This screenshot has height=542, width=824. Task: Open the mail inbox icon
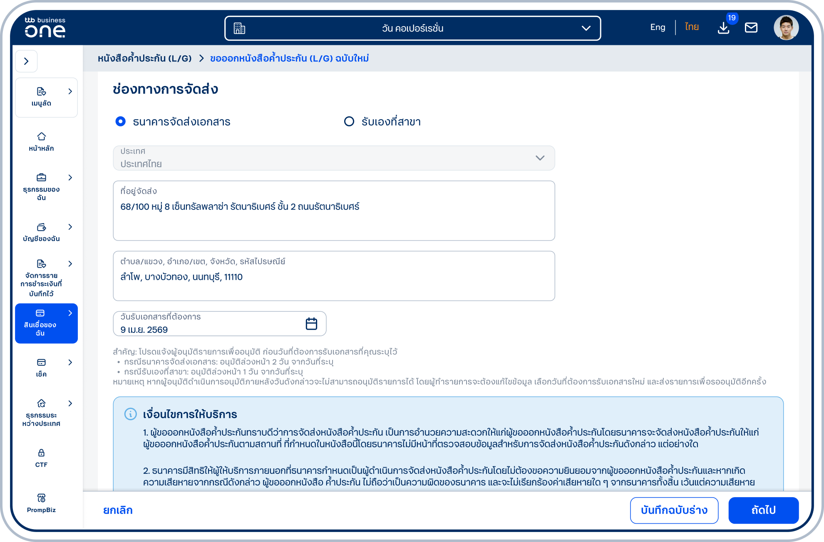(x=751, y=28)
